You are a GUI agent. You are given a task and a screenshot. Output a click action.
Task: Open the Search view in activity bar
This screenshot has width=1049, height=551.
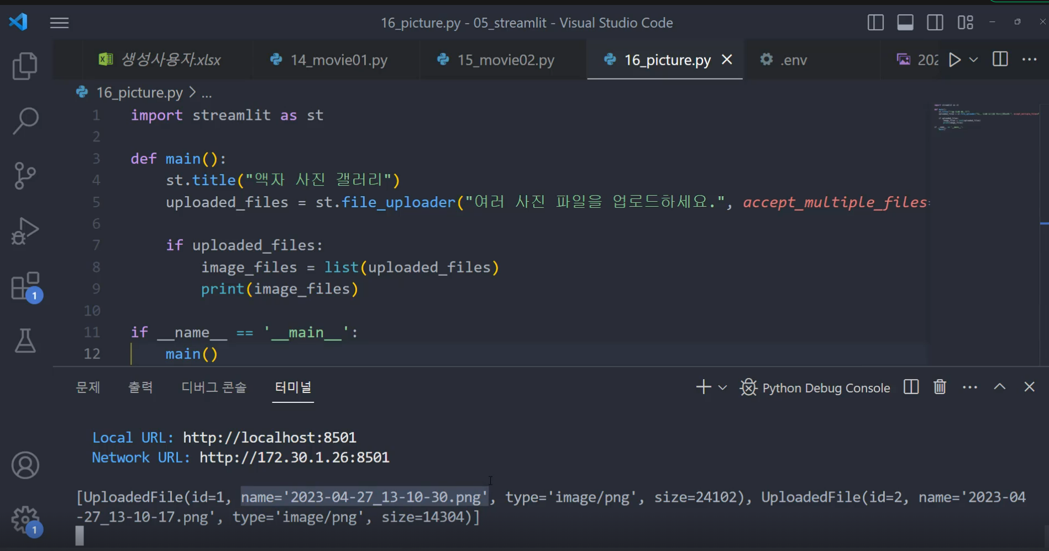click(x=25, y=120)
